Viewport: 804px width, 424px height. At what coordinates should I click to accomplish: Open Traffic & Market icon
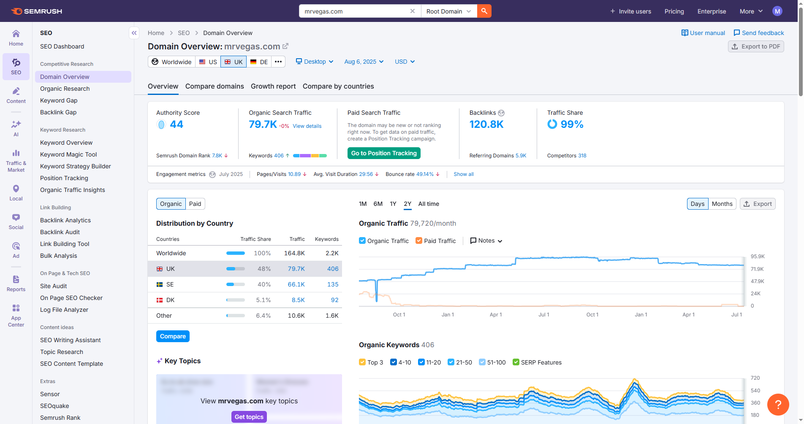16,161
